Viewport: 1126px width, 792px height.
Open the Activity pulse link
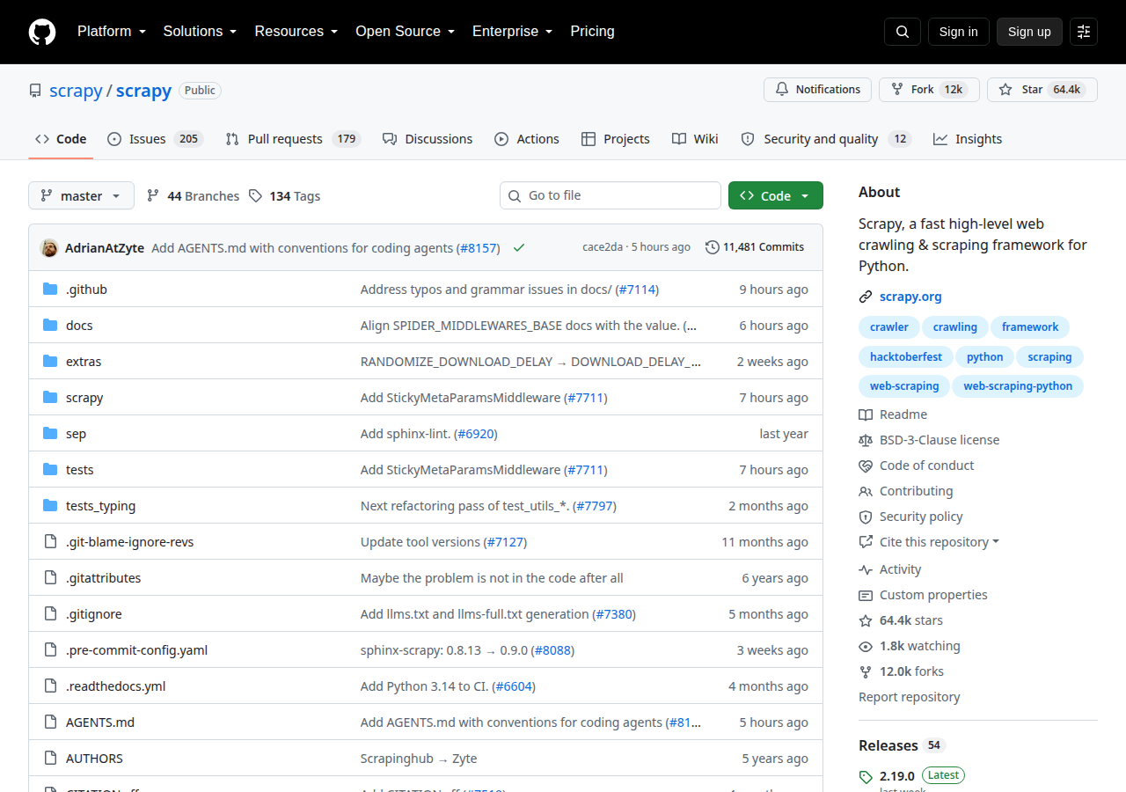(x=890, y=569)
